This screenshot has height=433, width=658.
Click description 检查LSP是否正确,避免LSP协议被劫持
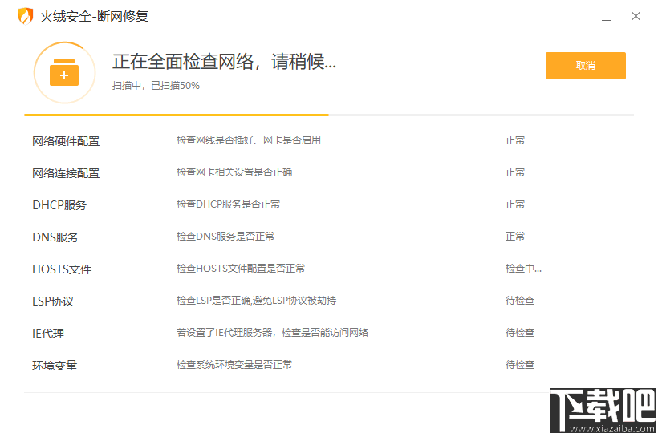coord(256,301)
